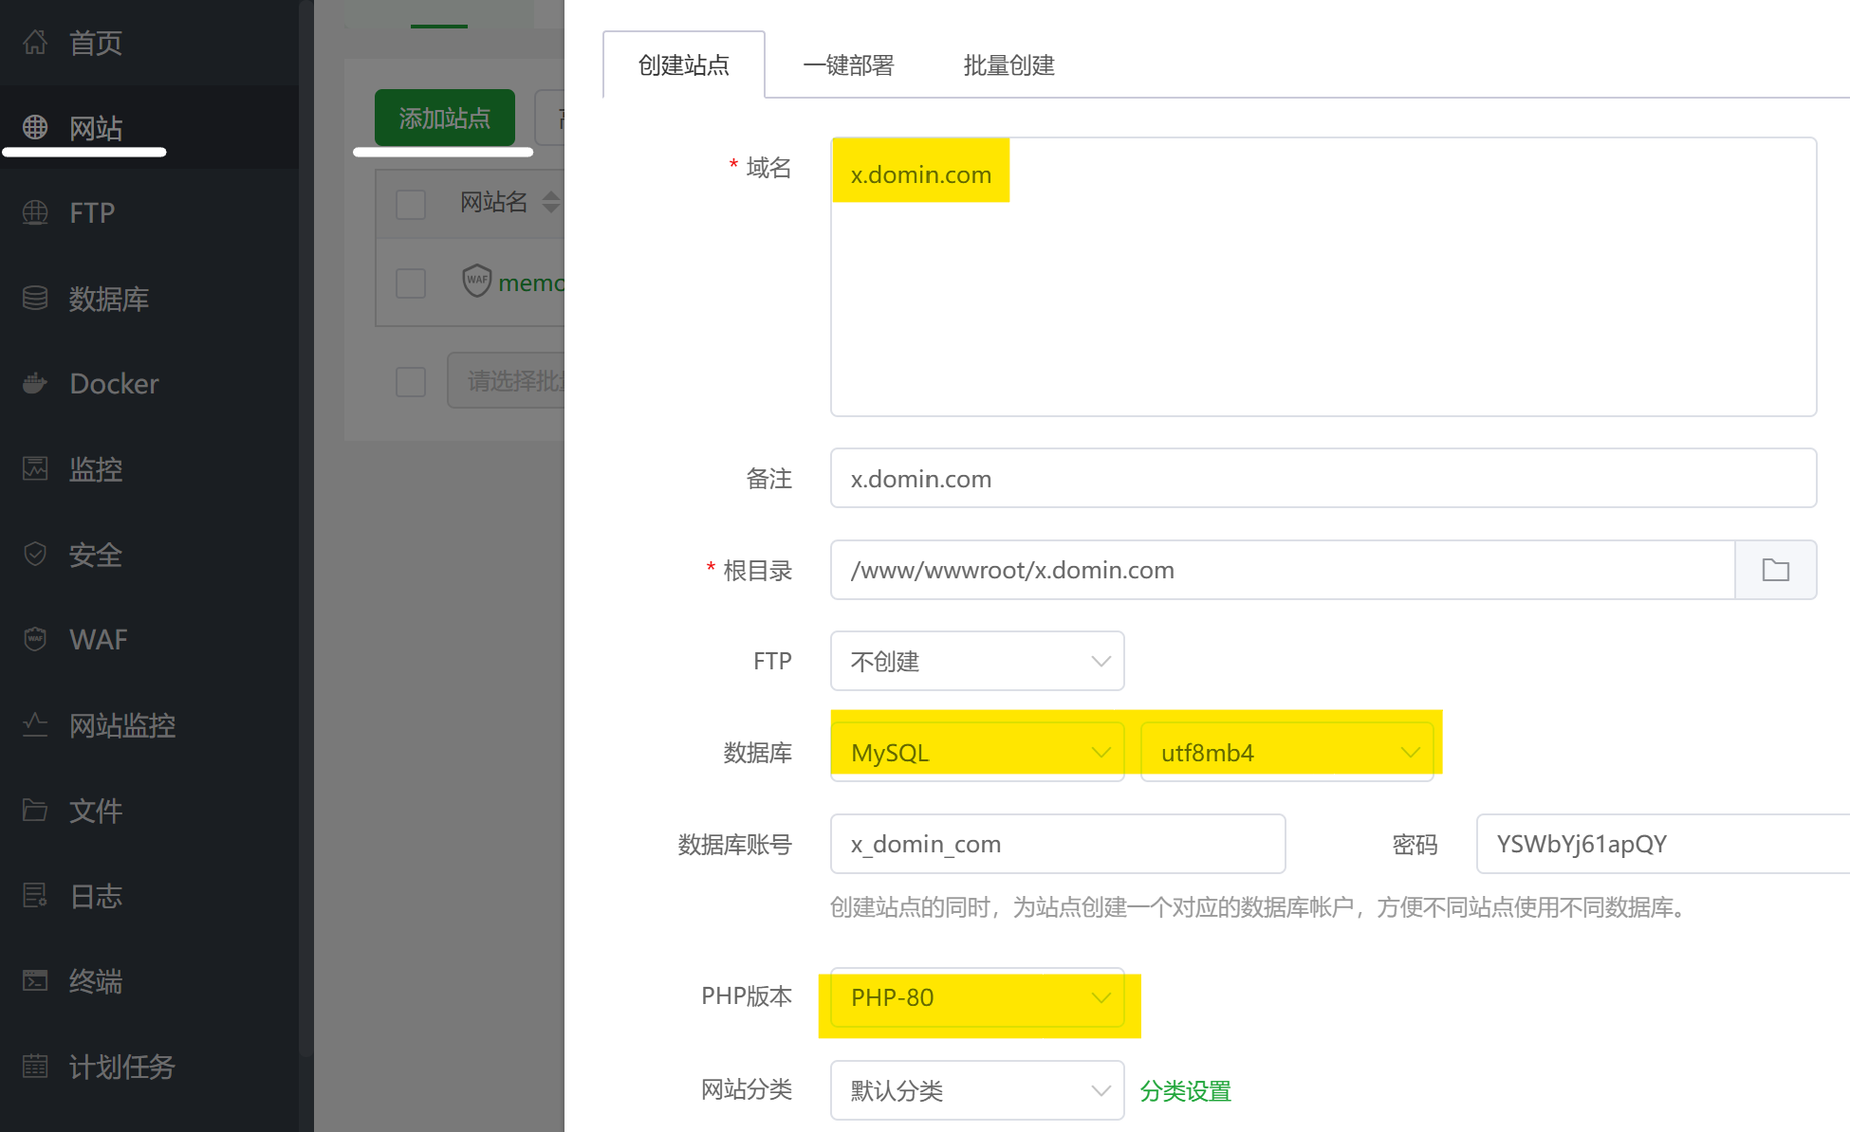Check the memo site row checkbox
The image size is (1850, 1132).
tap(411, 283)
